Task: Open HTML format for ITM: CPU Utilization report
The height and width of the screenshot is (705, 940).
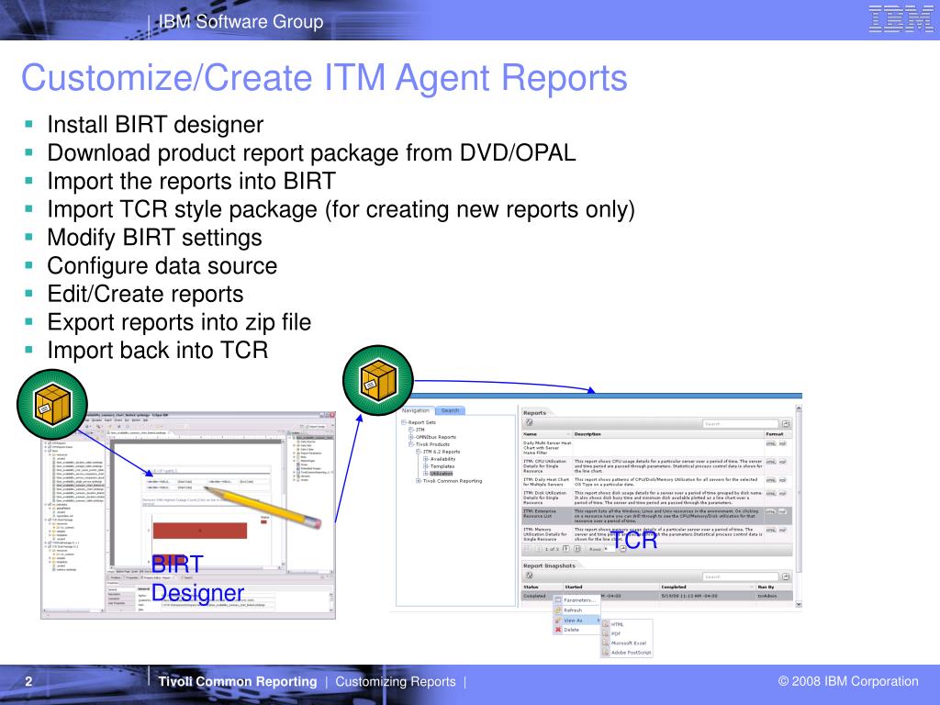Action: pyautogui.click(x=771, y=462)
